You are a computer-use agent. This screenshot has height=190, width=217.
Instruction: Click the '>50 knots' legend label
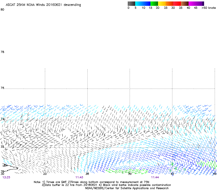(x=208, y=8)
